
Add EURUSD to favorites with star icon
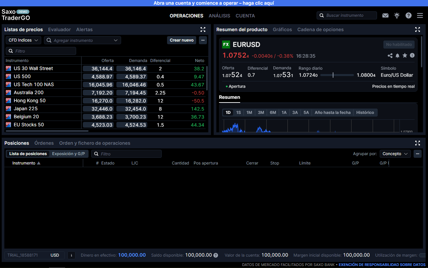coord(405,56)
